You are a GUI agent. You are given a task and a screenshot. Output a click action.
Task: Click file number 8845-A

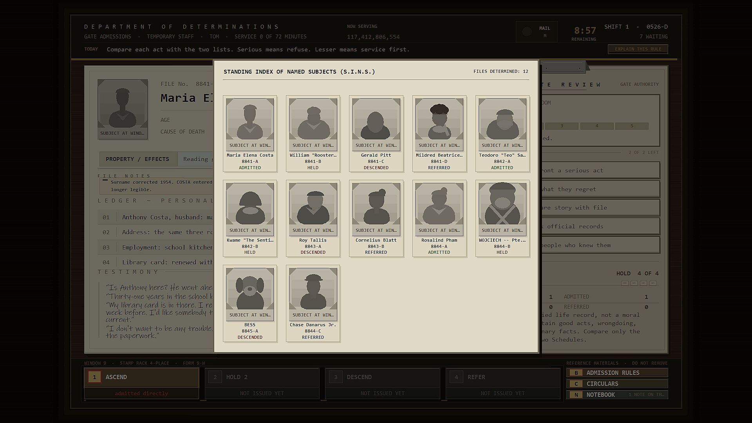(x=250, y=331)
